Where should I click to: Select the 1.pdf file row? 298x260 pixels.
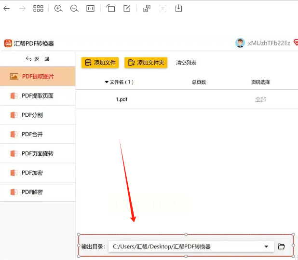(187, 99)
